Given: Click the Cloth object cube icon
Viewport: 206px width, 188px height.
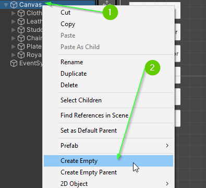Looking at the screenshot, I should [21, 13].
